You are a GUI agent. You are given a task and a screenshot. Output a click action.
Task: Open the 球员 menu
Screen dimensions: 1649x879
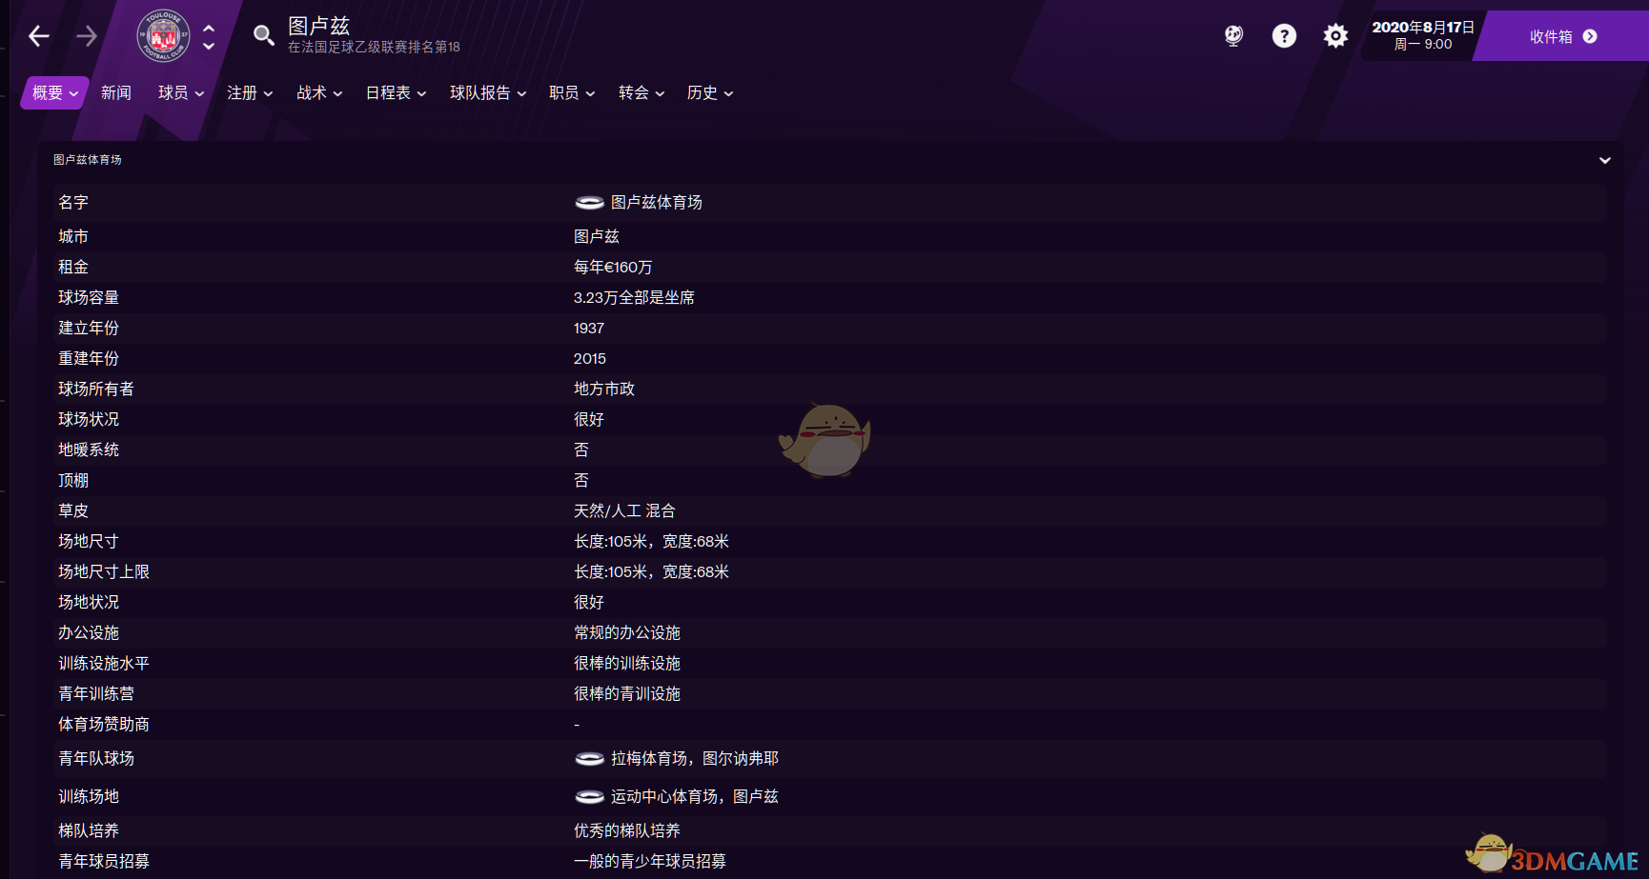(x=181, y=92)
